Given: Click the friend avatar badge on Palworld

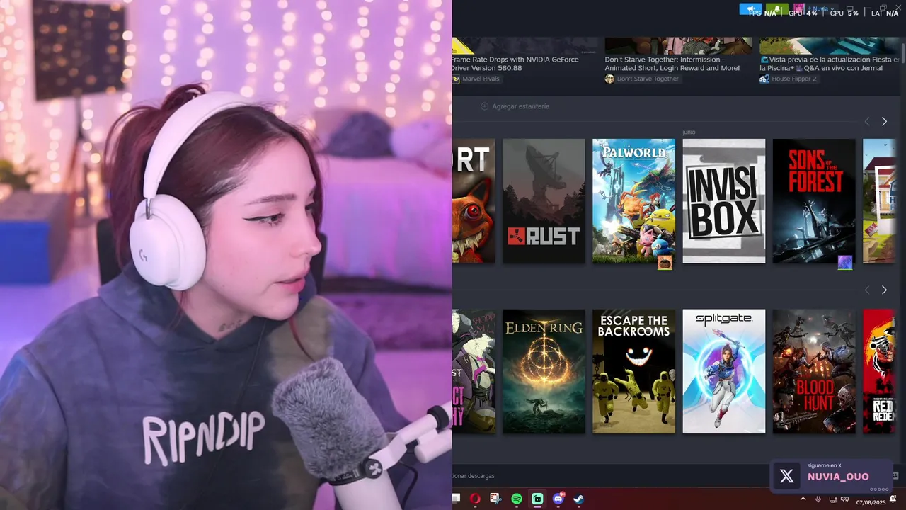Looking at the screenshot, I should (x=665, y=263).
